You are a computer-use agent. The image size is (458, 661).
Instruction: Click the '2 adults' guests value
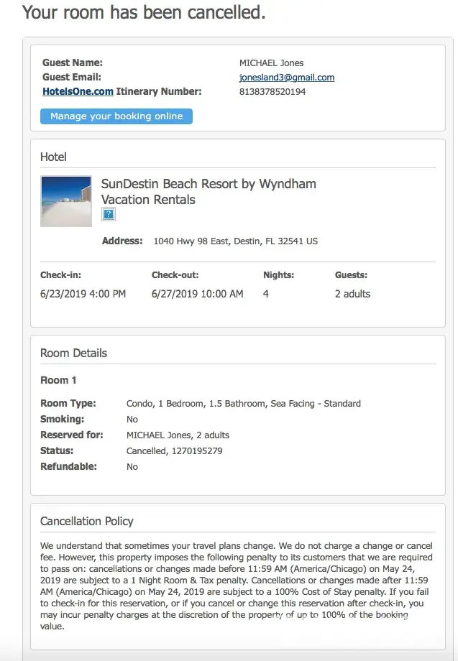(x=352, y=294)
